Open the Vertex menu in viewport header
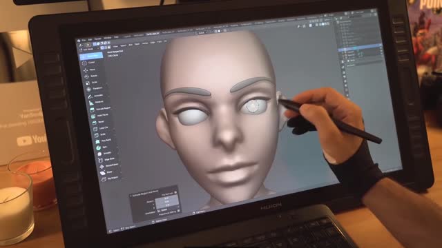The width and height of the screenshot is (442, 248). click(145, 43)
